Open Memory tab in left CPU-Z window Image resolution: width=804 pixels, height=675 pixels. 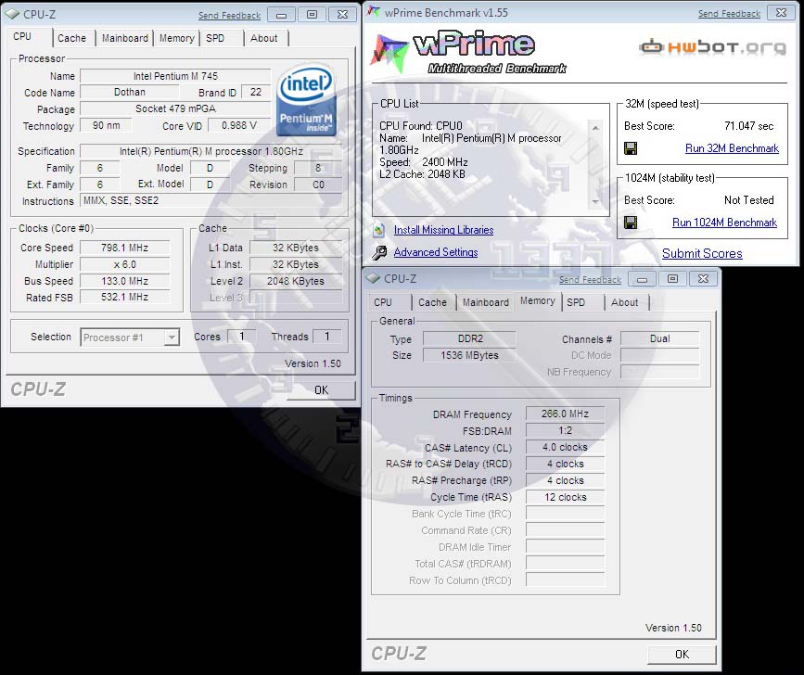[x=177, y=38]
